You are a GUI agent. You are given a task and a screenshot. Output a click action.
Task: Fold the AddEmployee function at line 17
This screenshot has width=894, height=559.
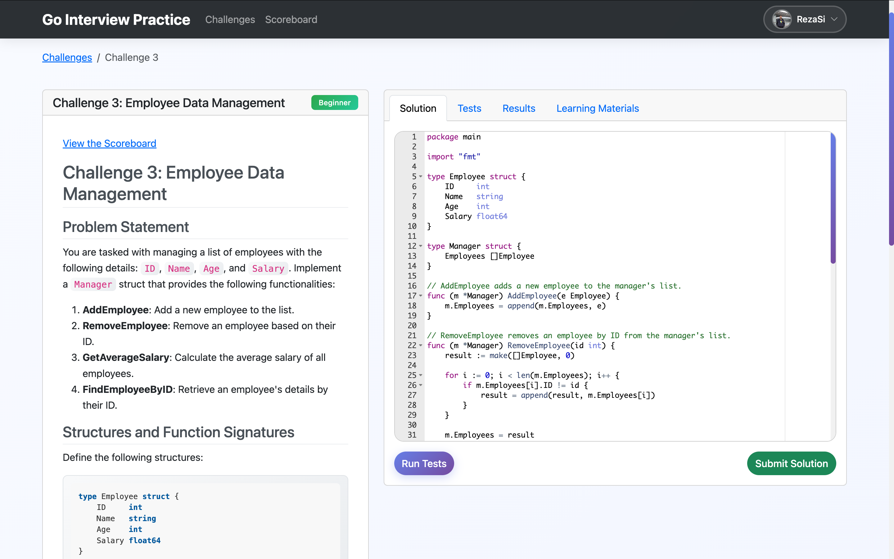click(421, 296)
